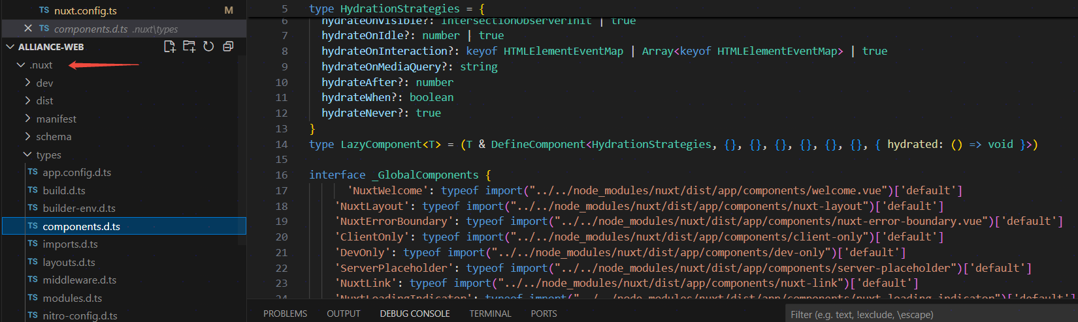Screen dimensions: 1078x322
Task: Expand the dev folder
Action: coord(44,83)
